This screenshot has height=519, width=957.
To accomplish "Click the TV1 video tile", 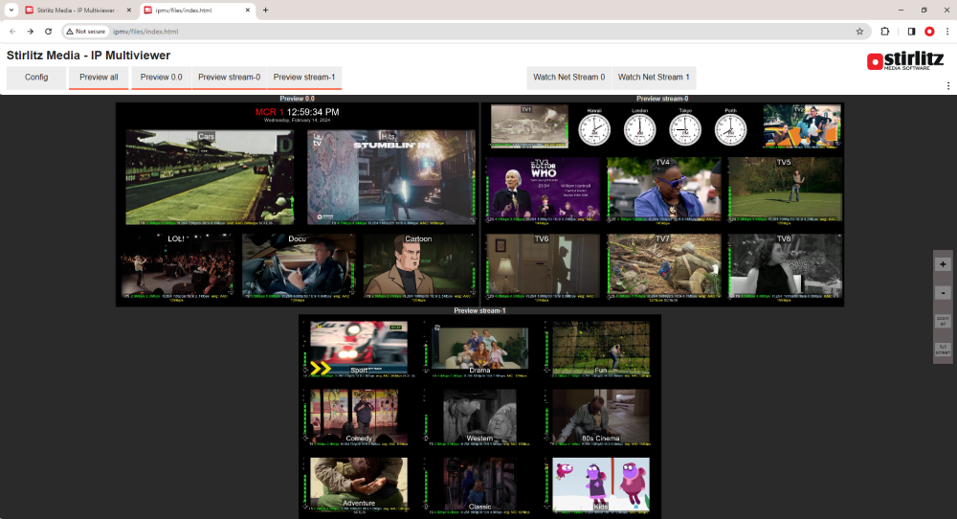I will 529,126.
